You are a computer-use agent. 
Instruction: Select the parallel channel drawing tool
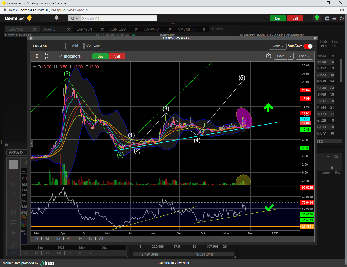(14, 184)
